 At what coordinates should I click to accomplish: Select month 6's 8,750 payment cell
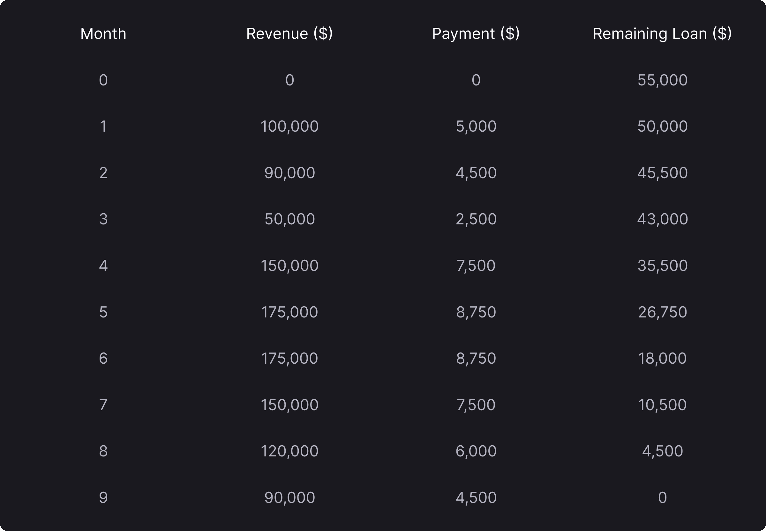(476, 359)
